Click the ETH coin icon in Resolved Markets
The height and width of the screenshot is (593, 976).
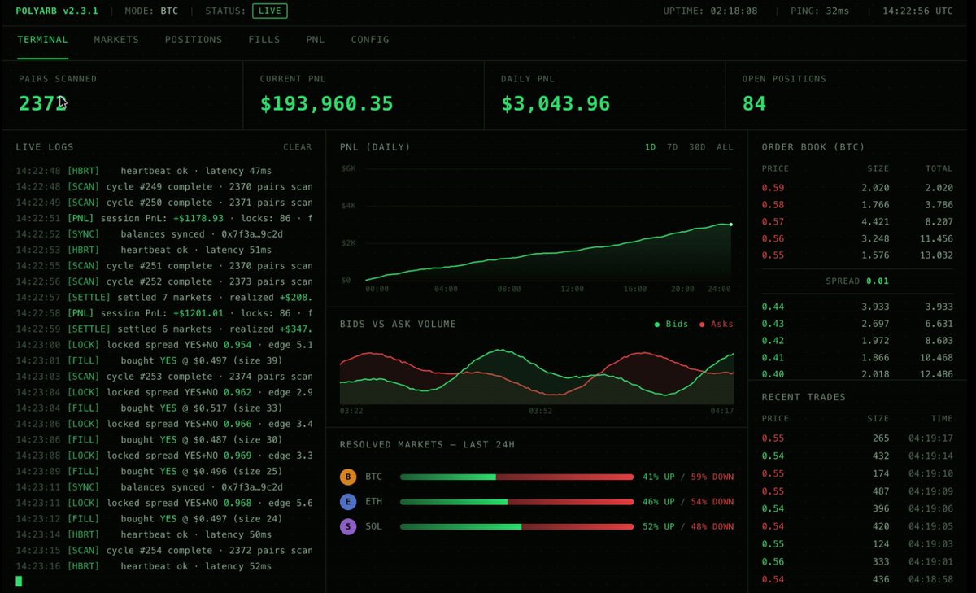pos(348,502)
